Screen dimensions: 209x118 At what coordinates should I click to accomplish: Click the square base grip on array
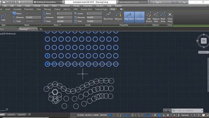click(47, 64)
